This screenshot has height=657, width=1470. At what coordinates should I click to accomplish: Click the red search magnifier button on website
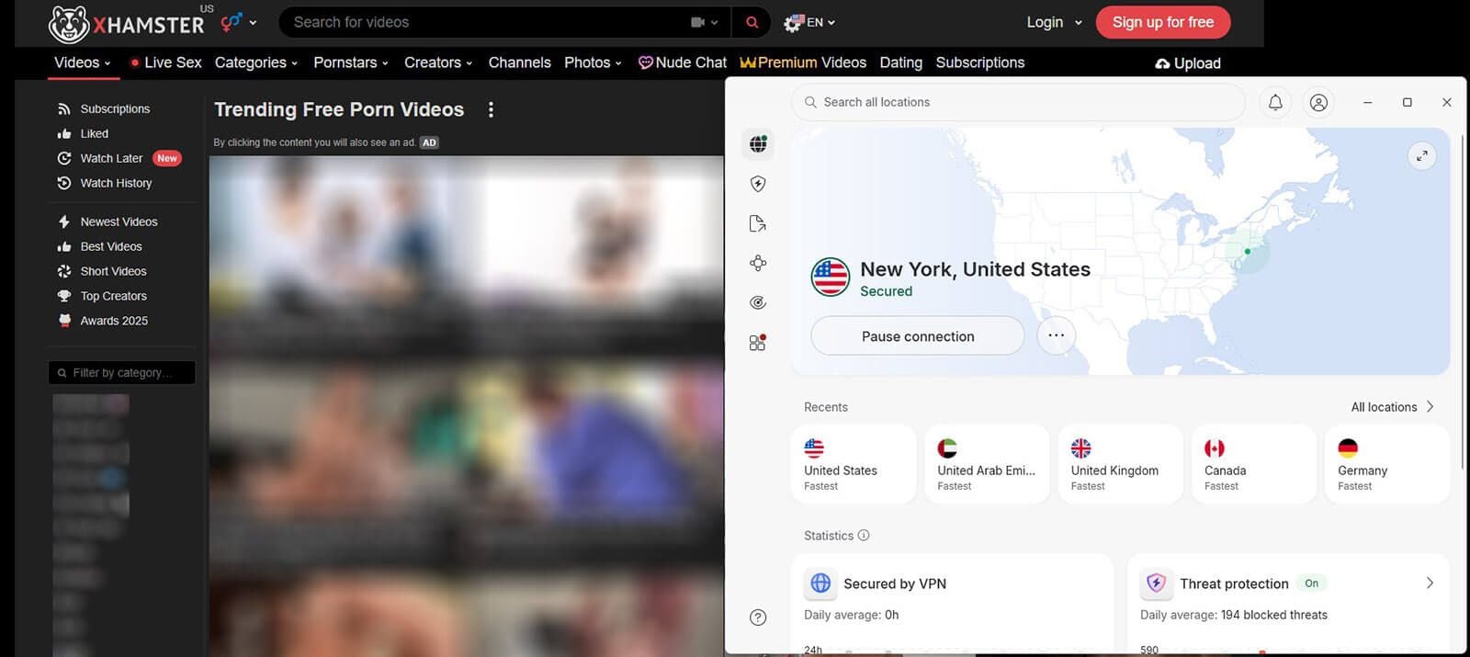(x=752, y=22)
